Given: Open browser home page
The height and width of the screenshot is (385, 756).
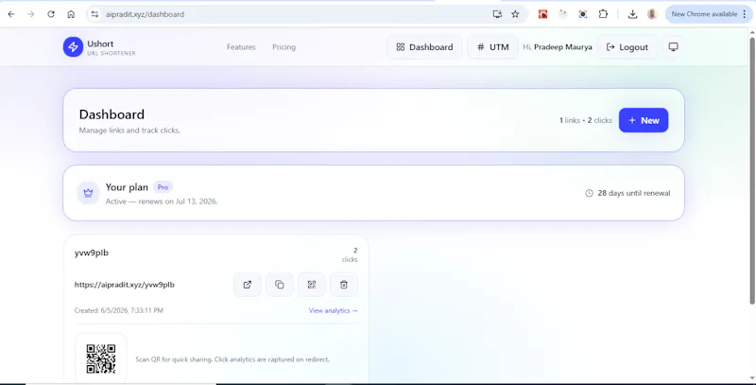Looking at the screenshot, I should click(x=71, y=14).
